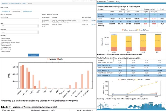The width and height of the screenshot is (167, 111).
Task: Click the Bezeichnung text field
Action: (19, 20)
